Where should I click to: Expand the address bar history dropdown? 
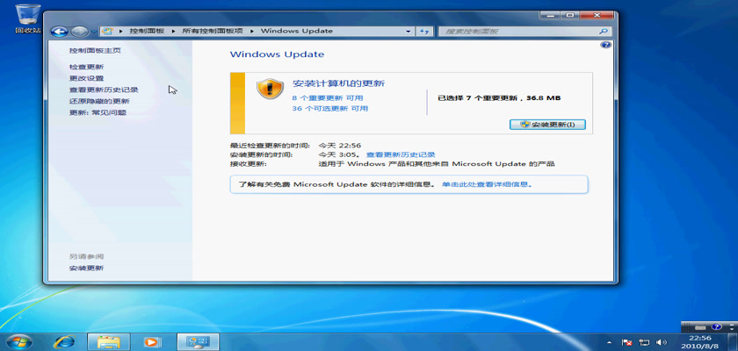click(x=408, y=31)
